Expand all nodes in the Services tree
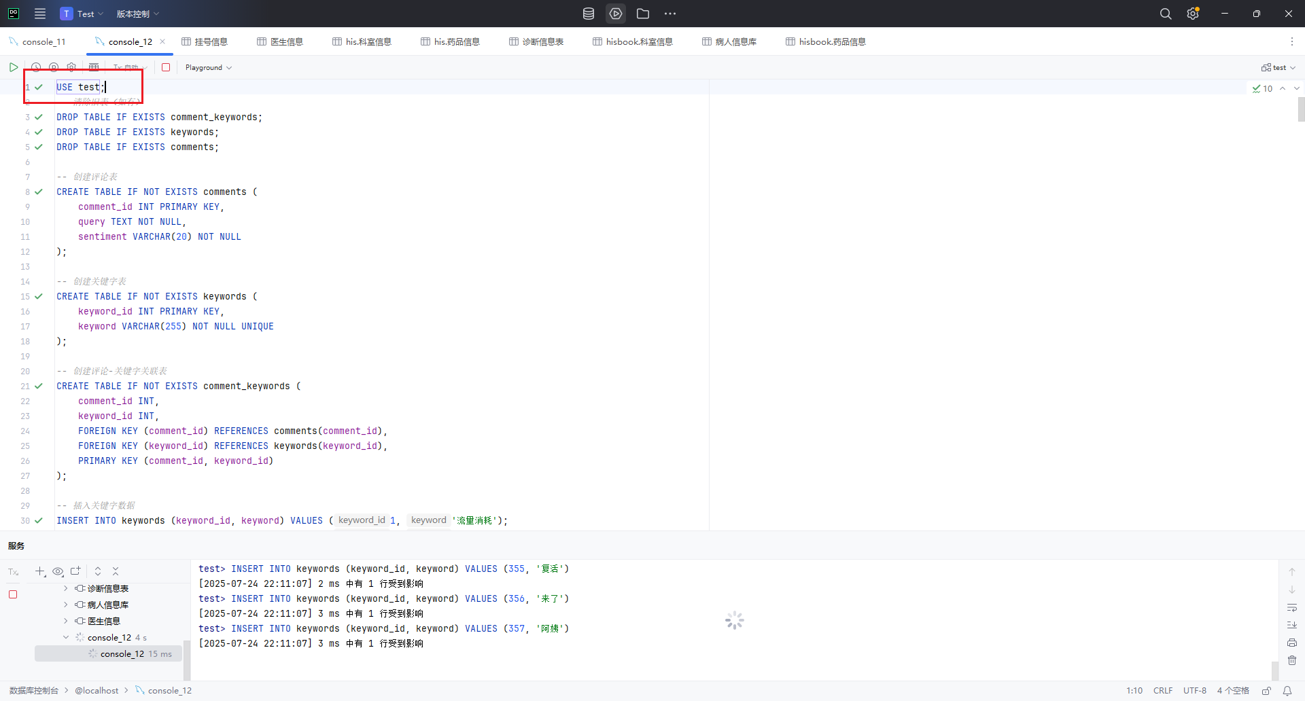 point(97,571)
